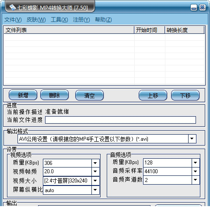Open the 视频帧频 20.0 dropdown

tap(95, 171)
